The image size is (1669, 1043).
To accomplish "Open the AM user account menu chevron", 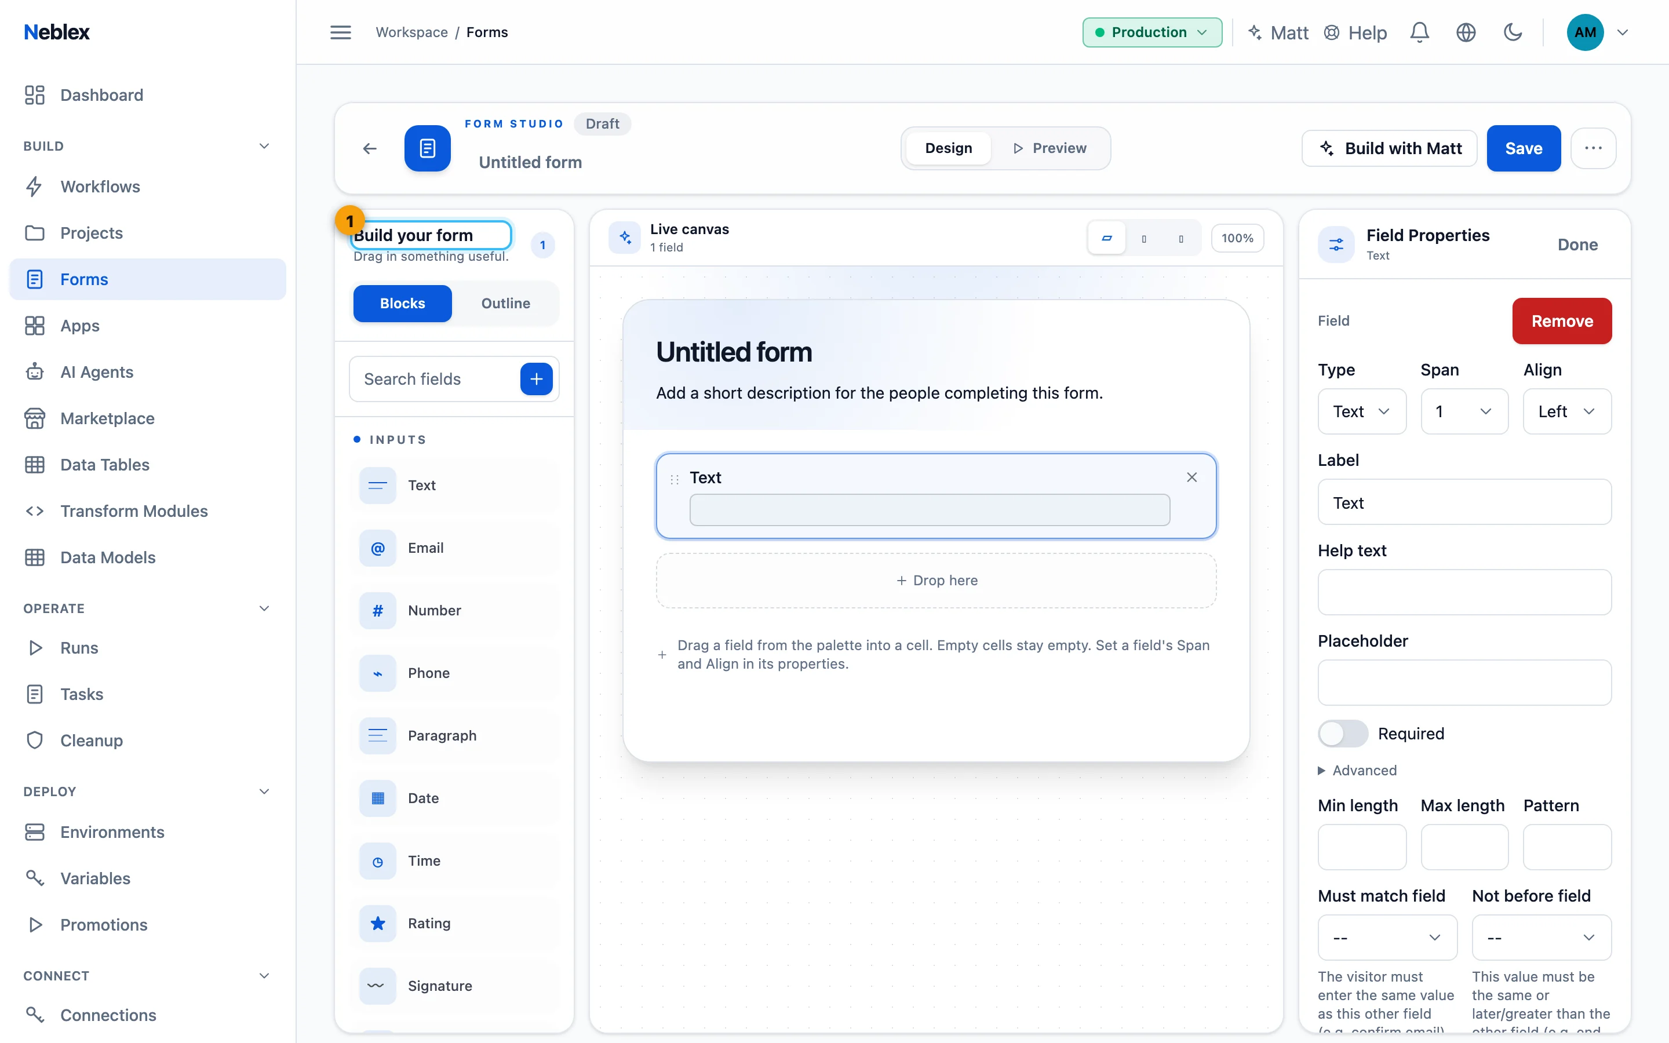I will click(1623, 32).
